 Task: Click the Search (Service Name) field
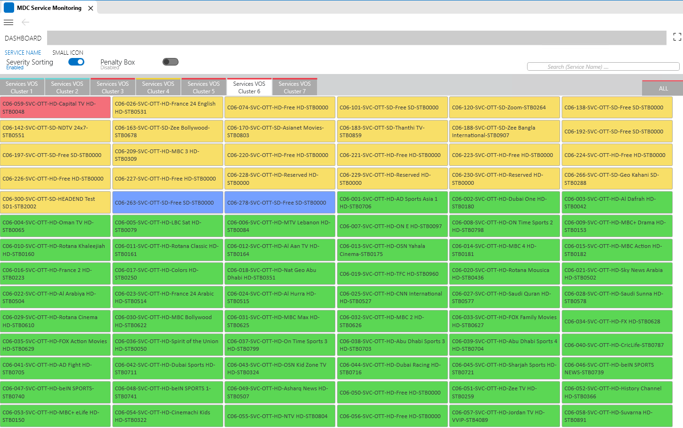point(603,67)
